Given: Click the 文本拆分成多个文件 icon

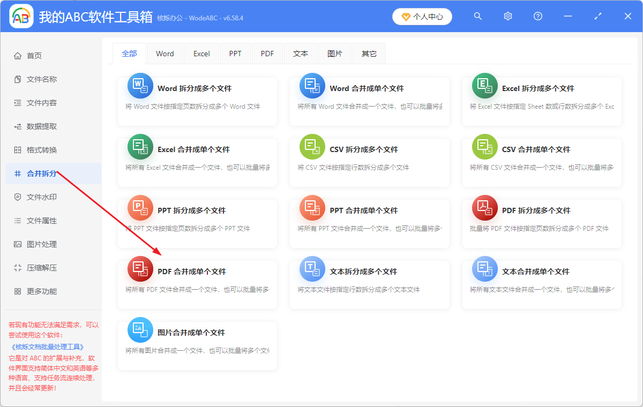Looking at the screenshot, I should click(x=312, y=268).
